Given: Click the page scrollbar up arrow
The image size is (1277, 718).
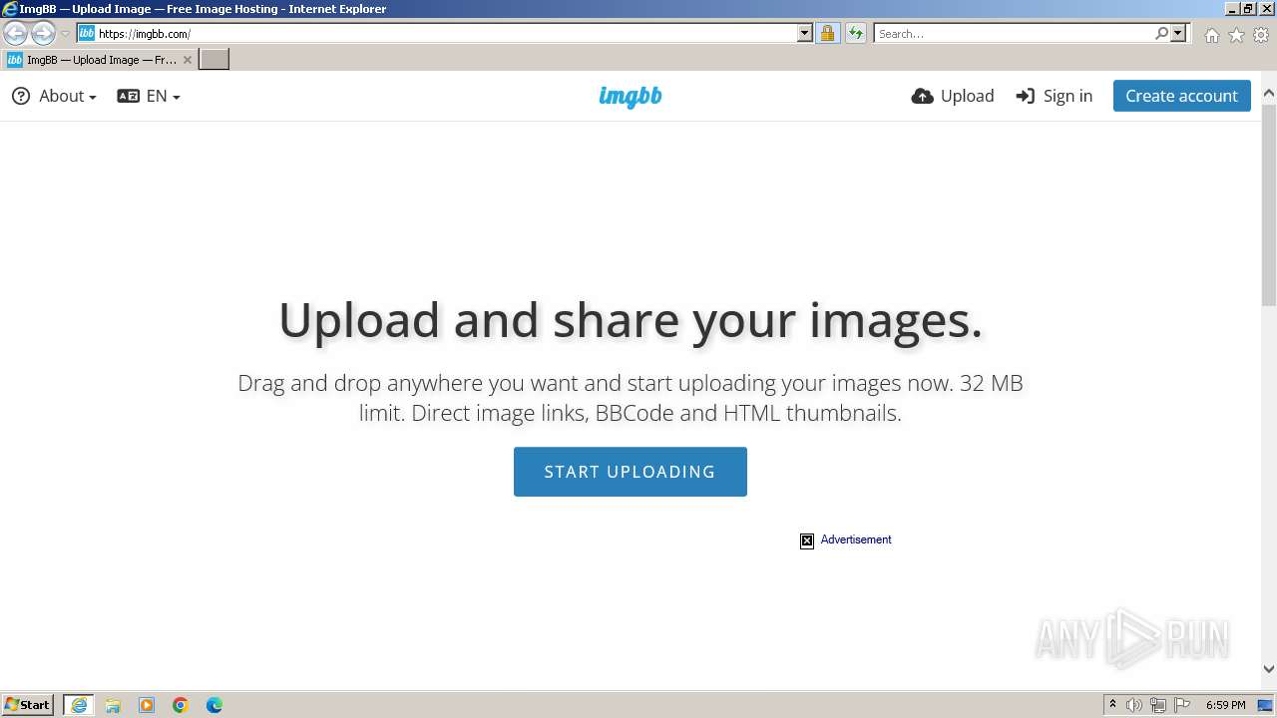Looking at the screenshot, I should coord(1269,94).
